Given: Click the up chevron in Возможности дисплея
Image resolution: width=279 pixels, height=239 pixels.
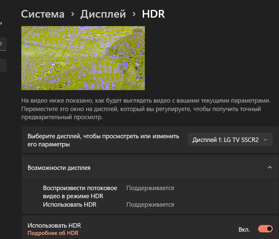Looking at the screenshot, I should 269,168.
